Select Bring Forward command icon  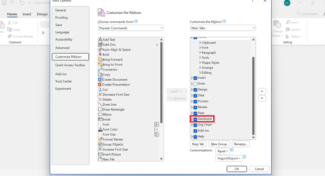(100, 59)
